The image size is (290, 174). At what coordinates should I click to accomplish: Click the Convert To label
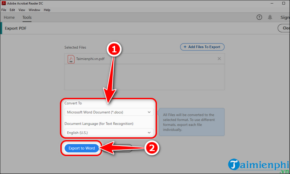[x=73, y=103]
